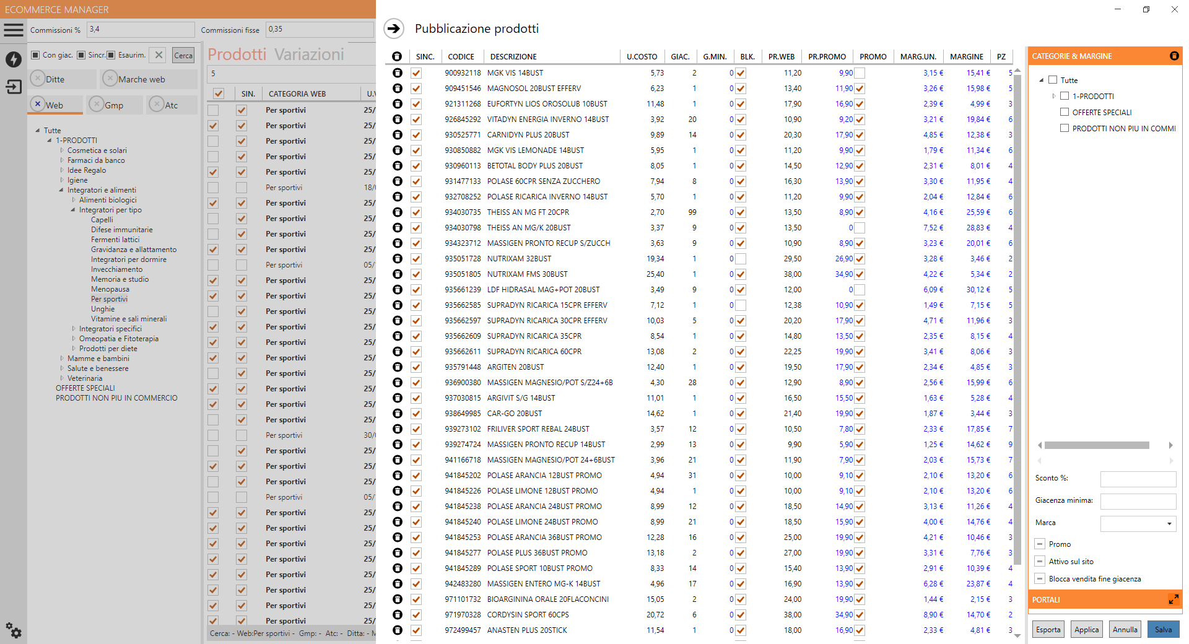
Task: Open the hamburger menu in the sidebar
Action: 13,30
